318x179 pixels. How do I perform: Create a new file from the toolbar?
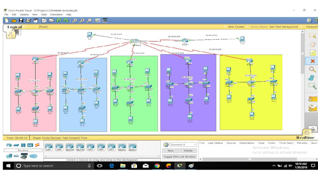coord(7,21)
